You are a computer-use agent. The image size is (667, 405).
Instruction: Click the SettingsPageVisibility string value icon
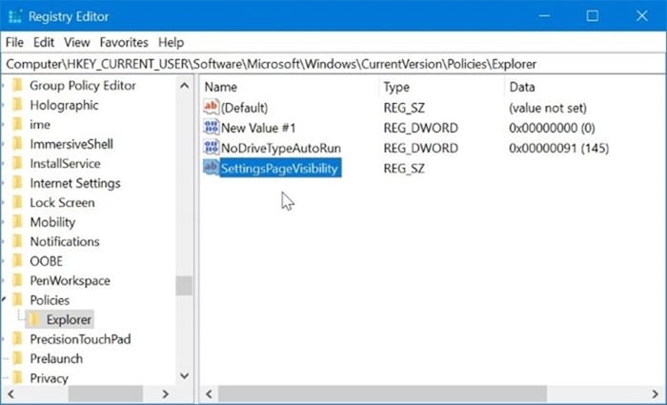pos(211,168)
